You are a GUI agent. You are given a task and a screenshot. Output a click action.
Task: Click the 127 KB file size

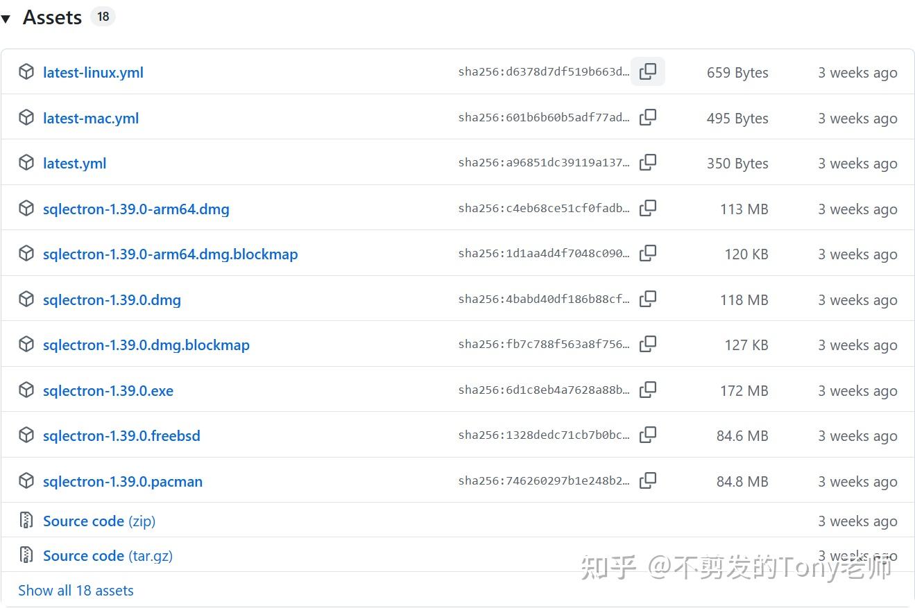[746, 345]
